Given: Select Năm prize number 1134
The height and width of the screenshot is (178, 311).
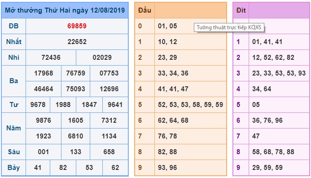Looking at the screenshot, I should 109,136.
